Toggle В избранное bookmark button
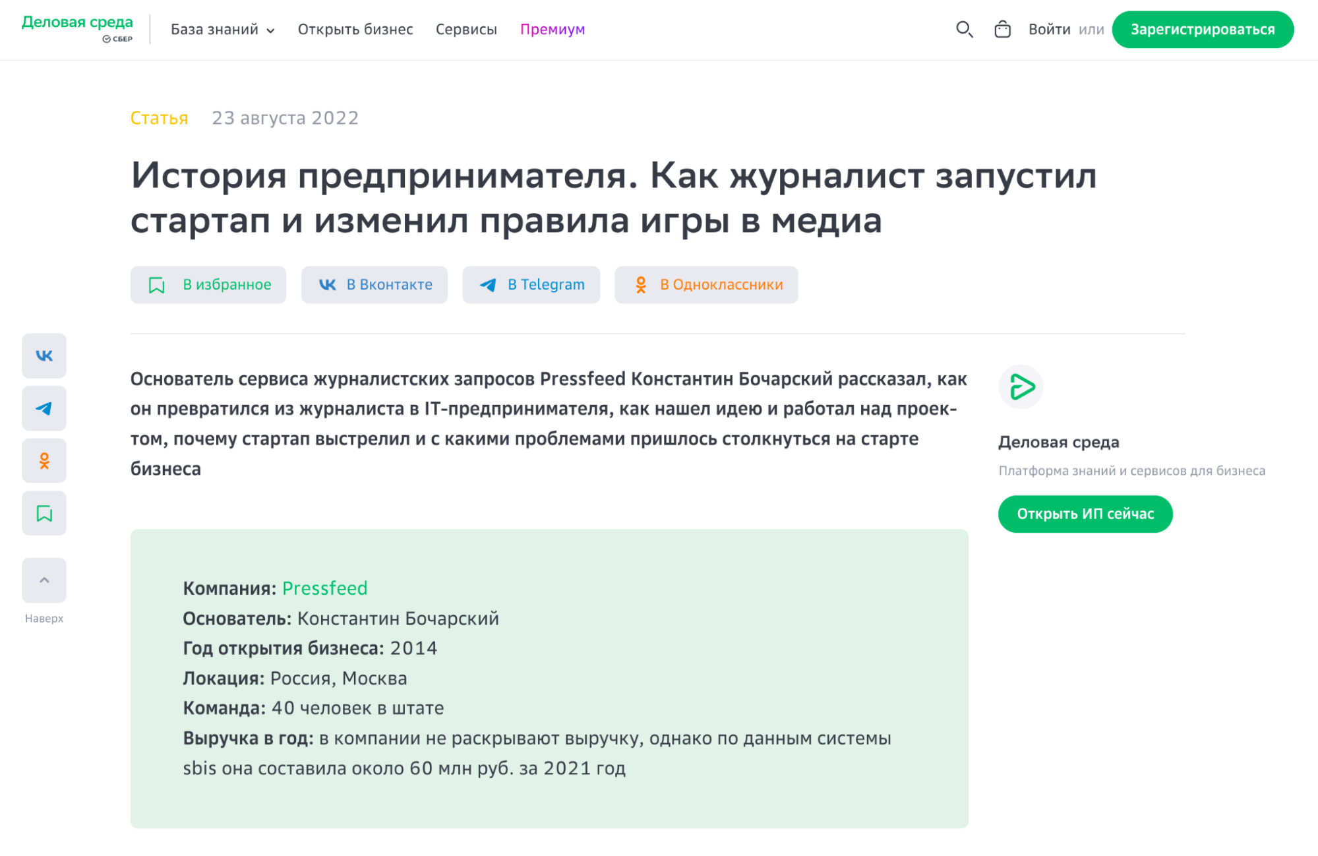This screenshot has height=856, width=1318. click(208, 285)
